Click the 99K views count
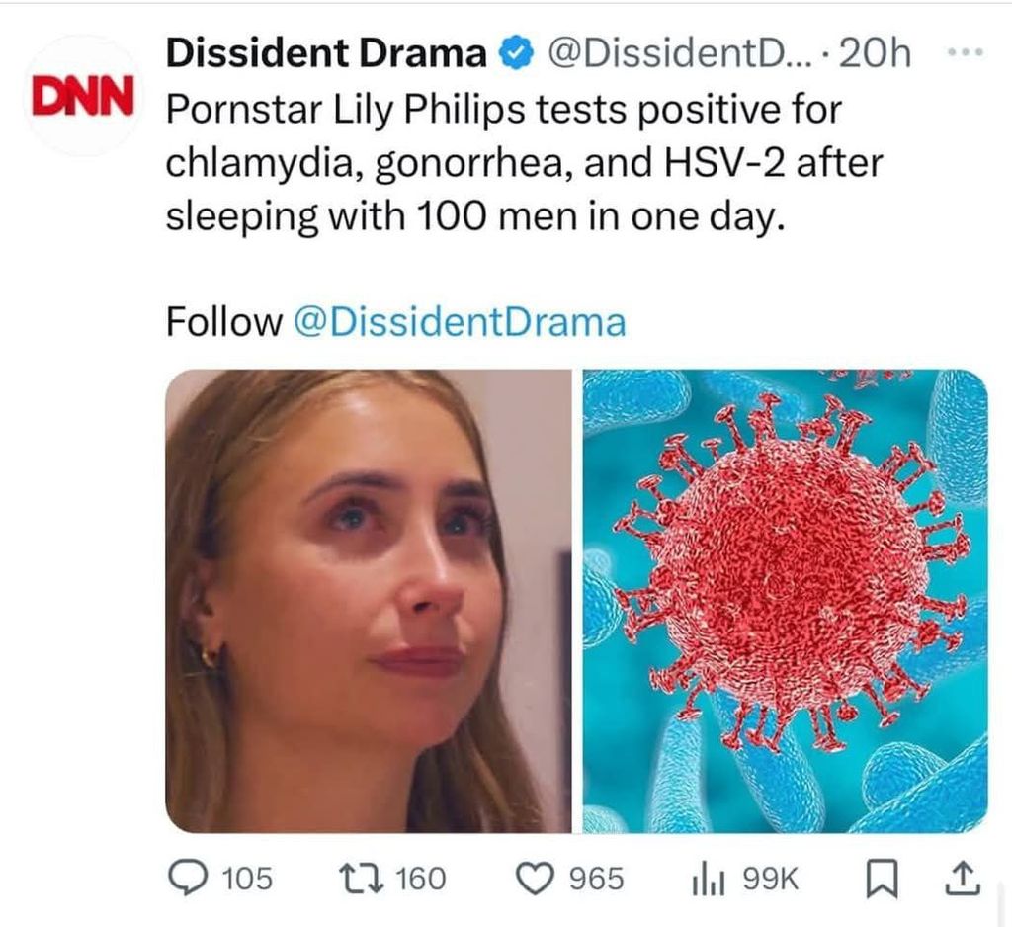Screen dimensions: 1012x927 point(768,878)
